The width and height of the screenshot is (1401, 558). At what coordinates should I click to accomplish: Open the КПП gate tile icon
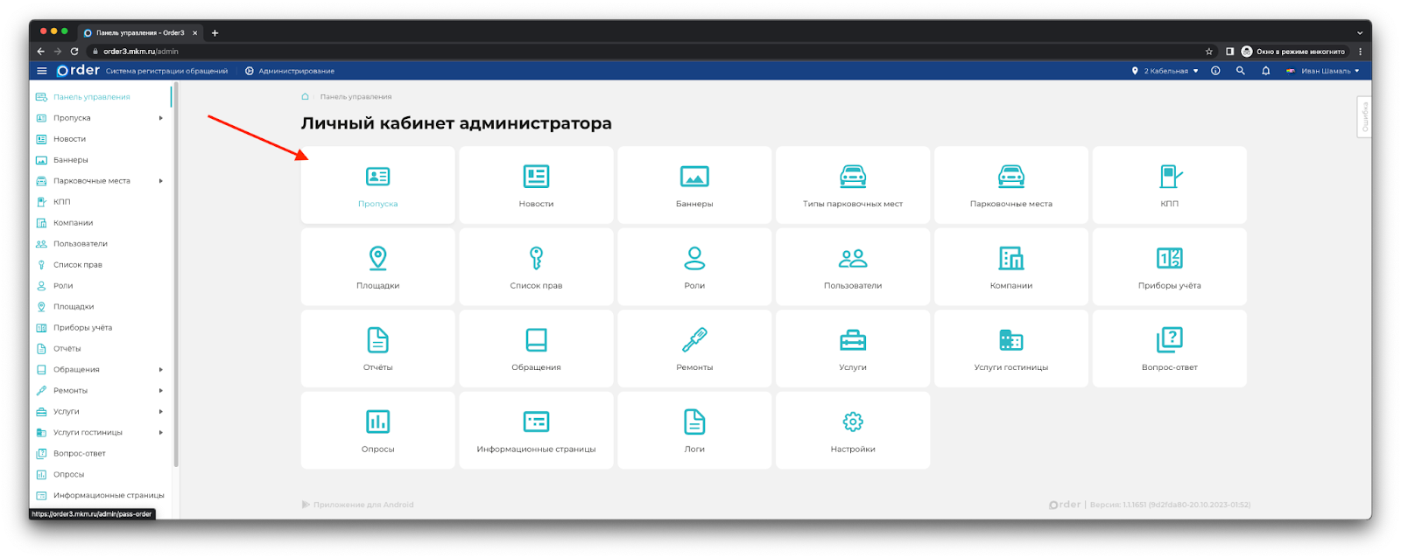[1169, 177]
